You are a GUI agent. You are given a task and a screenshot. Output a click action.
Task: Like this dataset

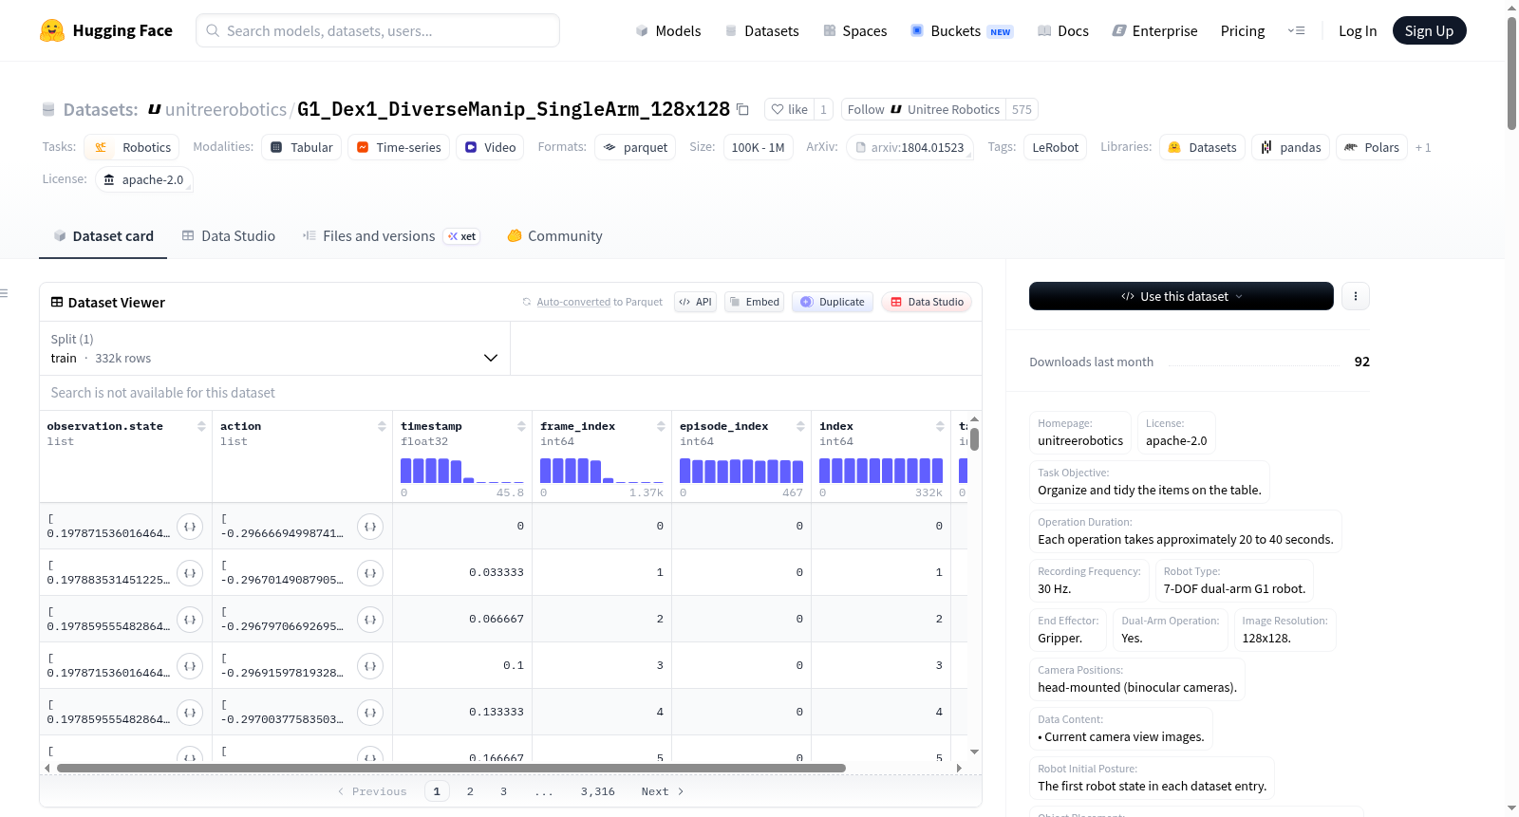point(789,109)
